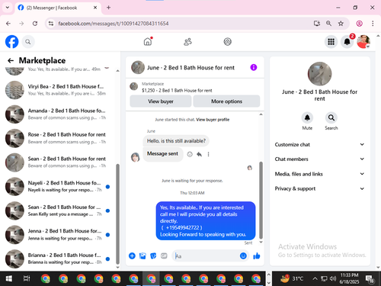
Task: Expand Media, files and links section
Action: point(319,174)
